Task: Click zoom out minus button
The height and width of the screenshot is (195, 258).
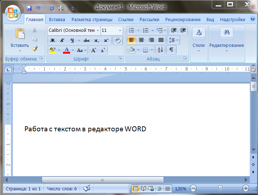Action: point(193,188)
